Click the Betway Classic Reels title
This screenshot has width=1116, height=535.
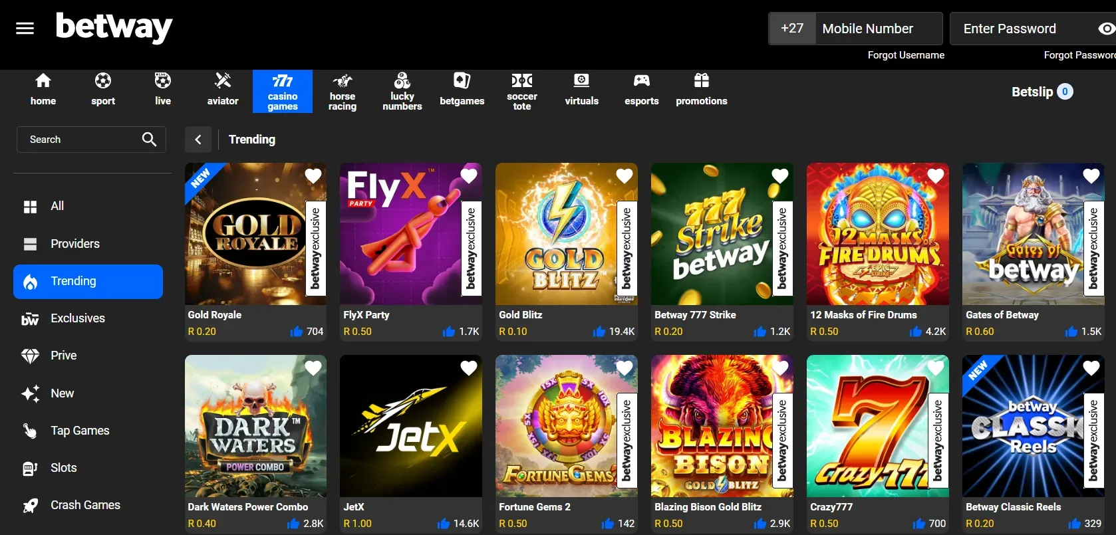(1014, 507)
